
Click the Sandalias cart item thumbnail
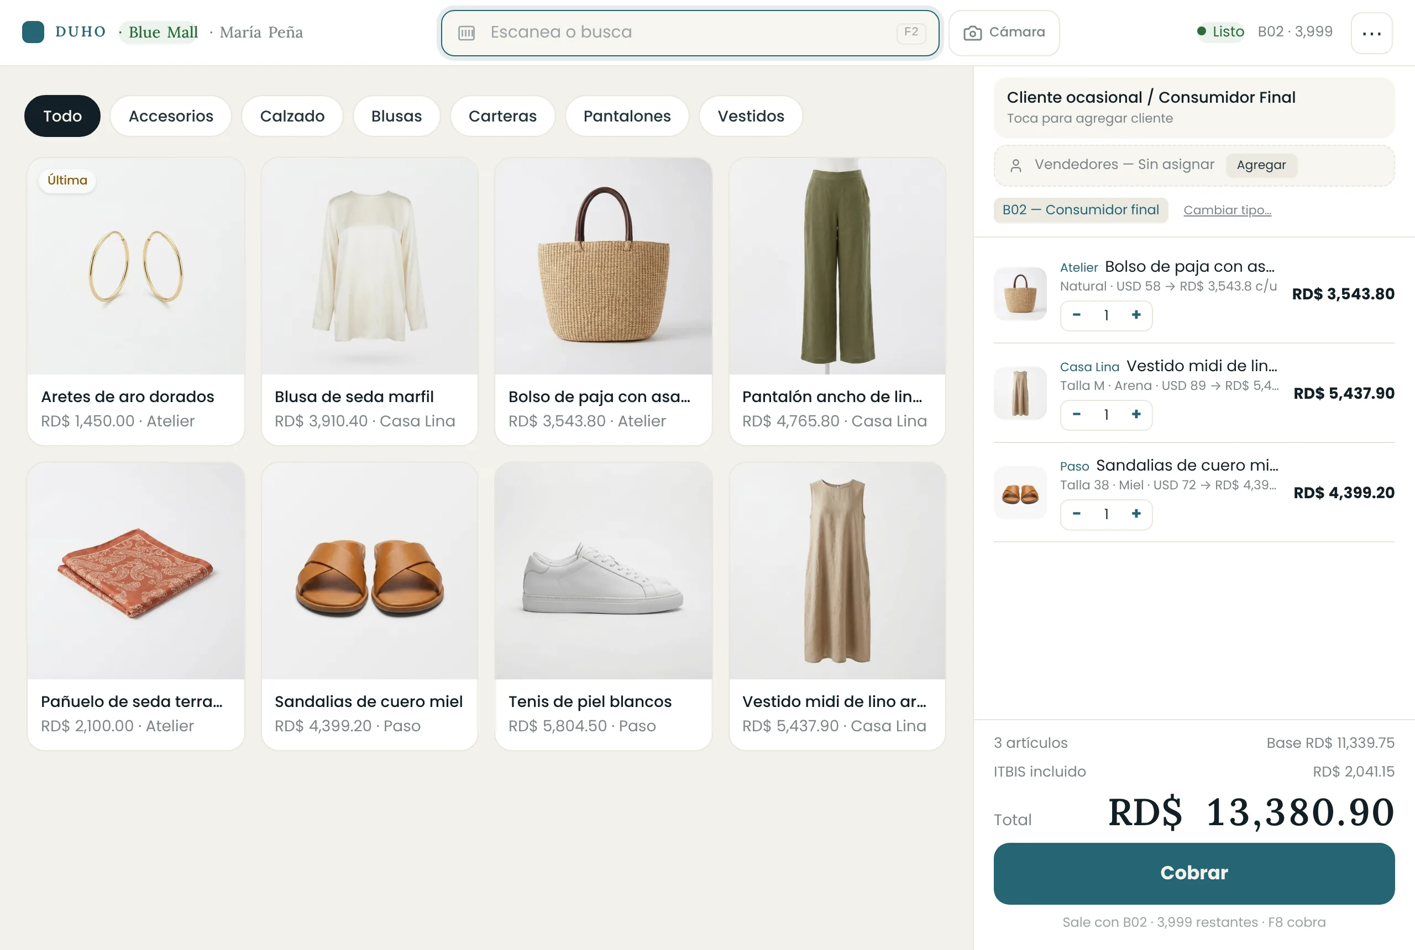coord(1020,492)
